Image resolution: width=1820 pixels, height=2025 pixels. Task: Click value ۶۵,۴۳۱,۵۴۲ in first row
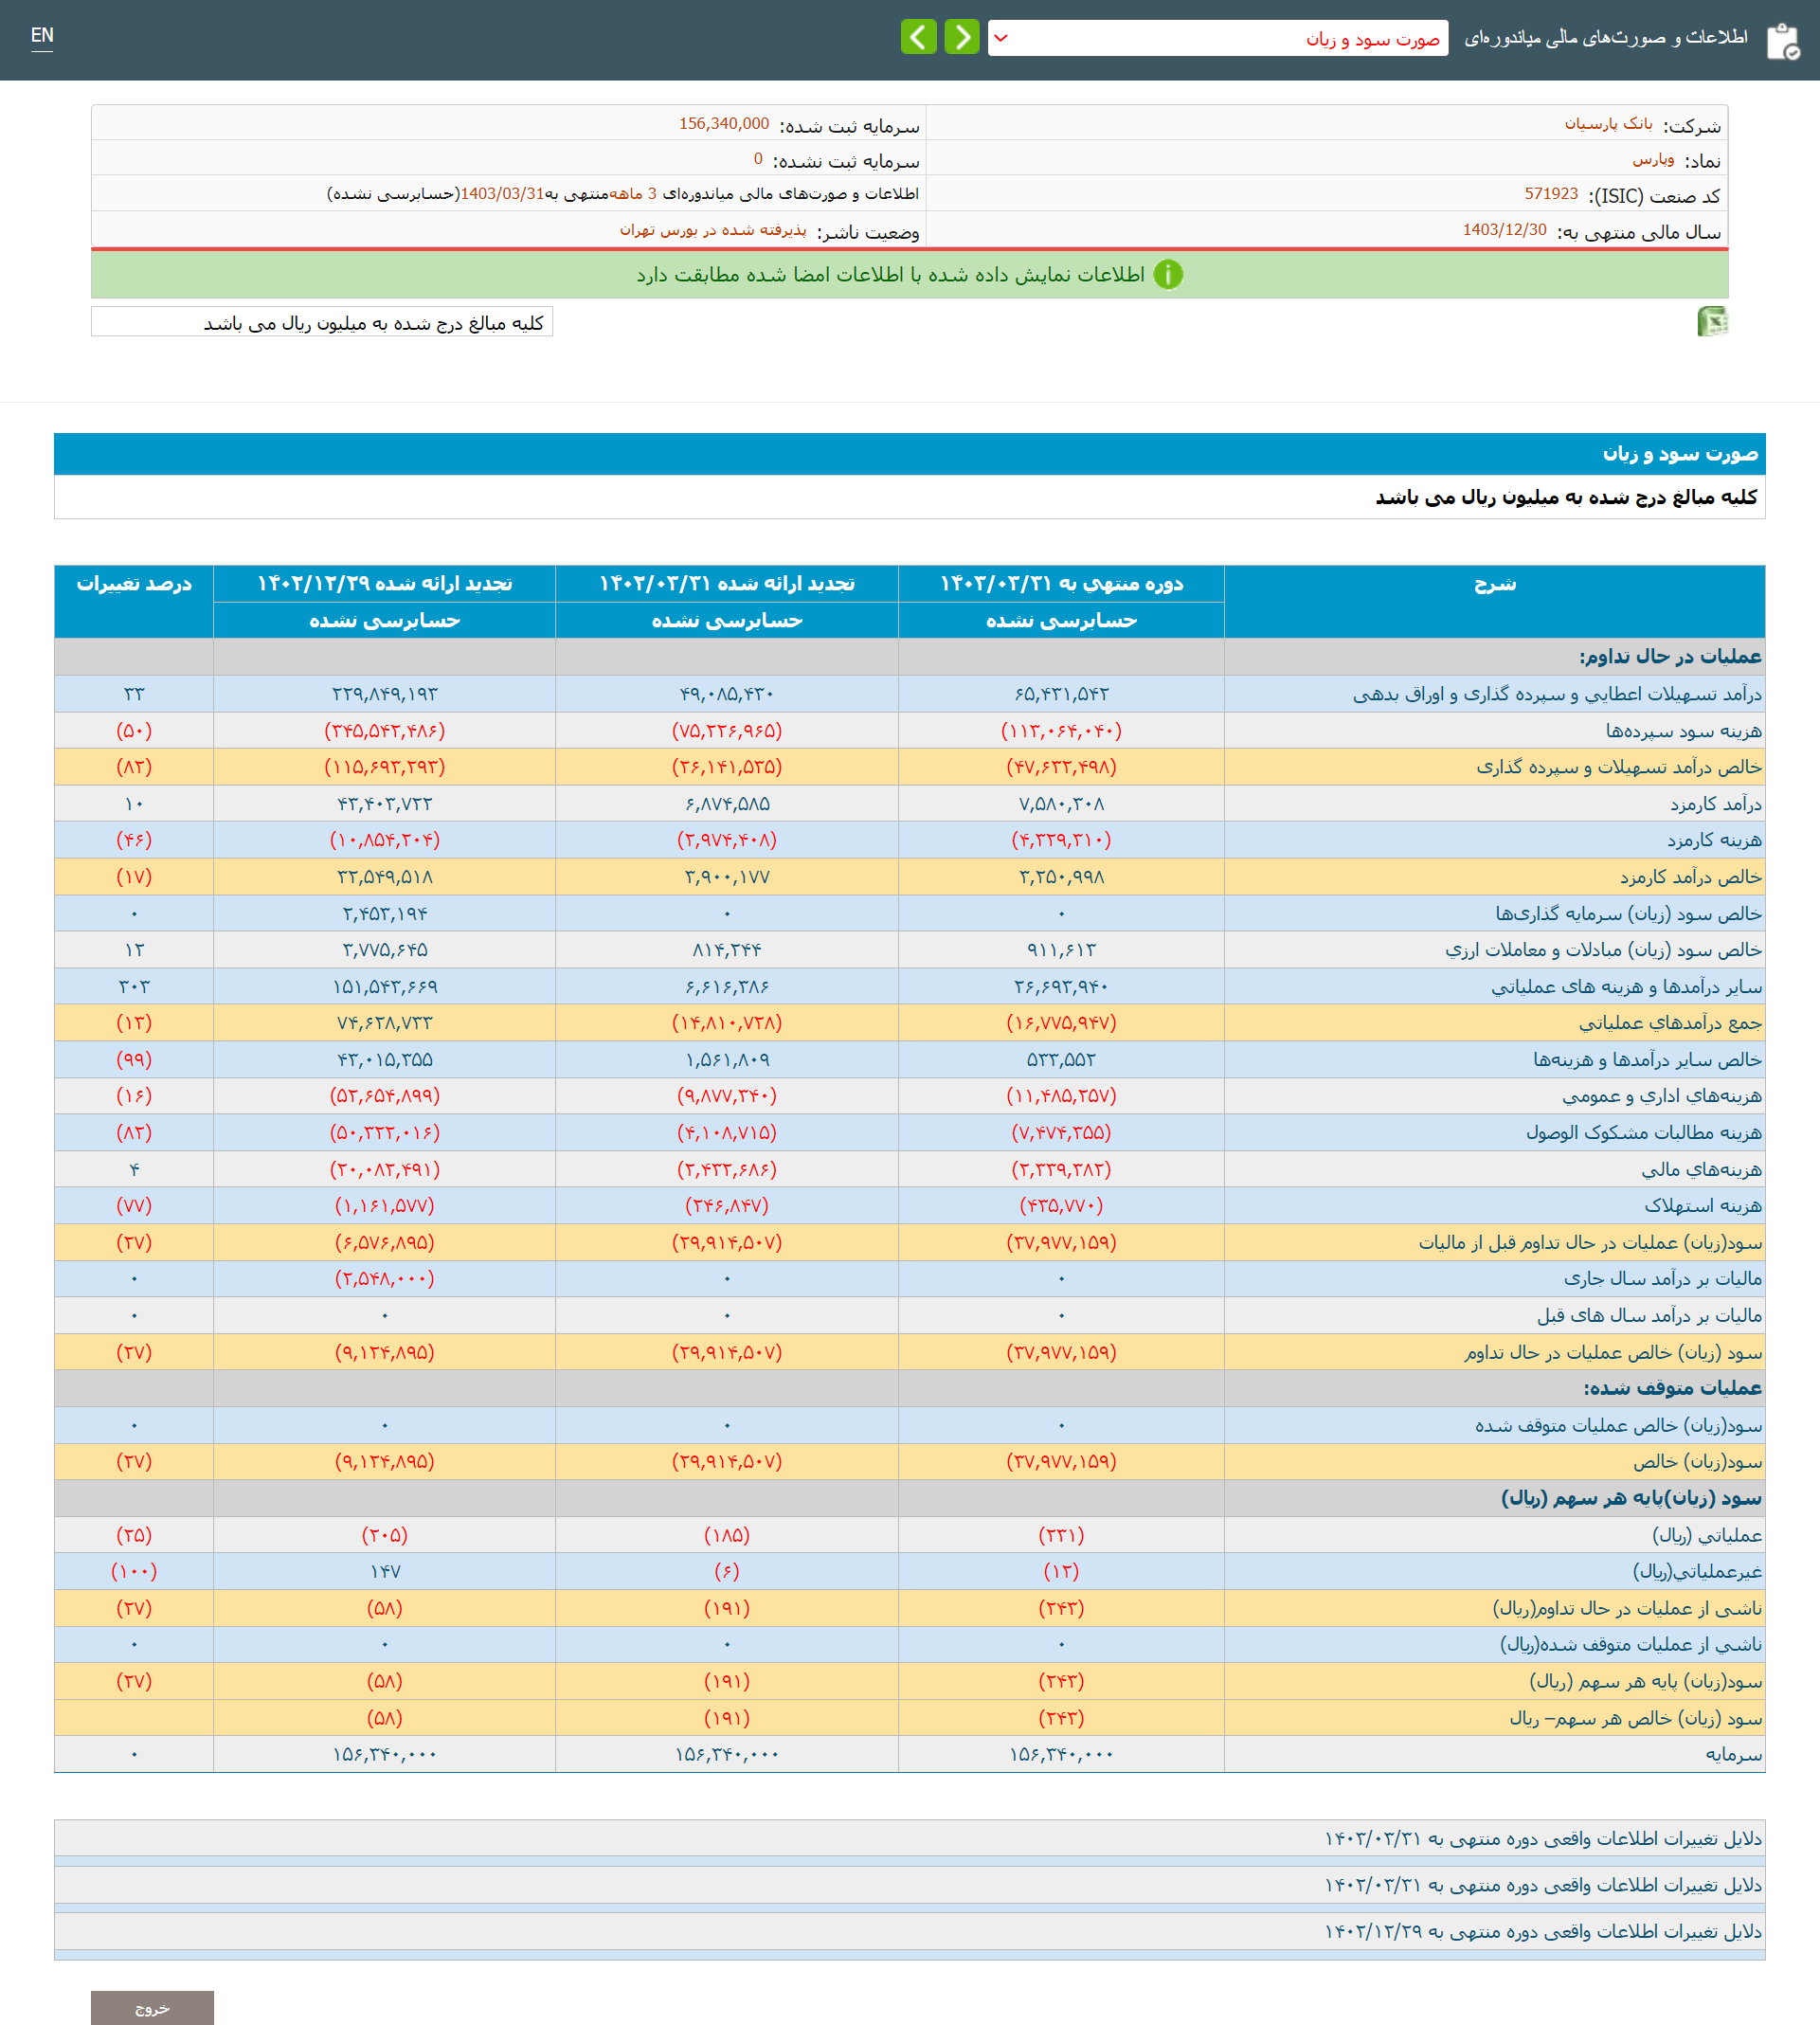pyautogui.click(x=1061, y=694)
